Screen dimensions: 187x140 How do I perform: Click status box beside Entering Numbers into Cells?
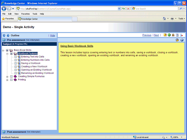pyautogui.click(x=15, y=60)
